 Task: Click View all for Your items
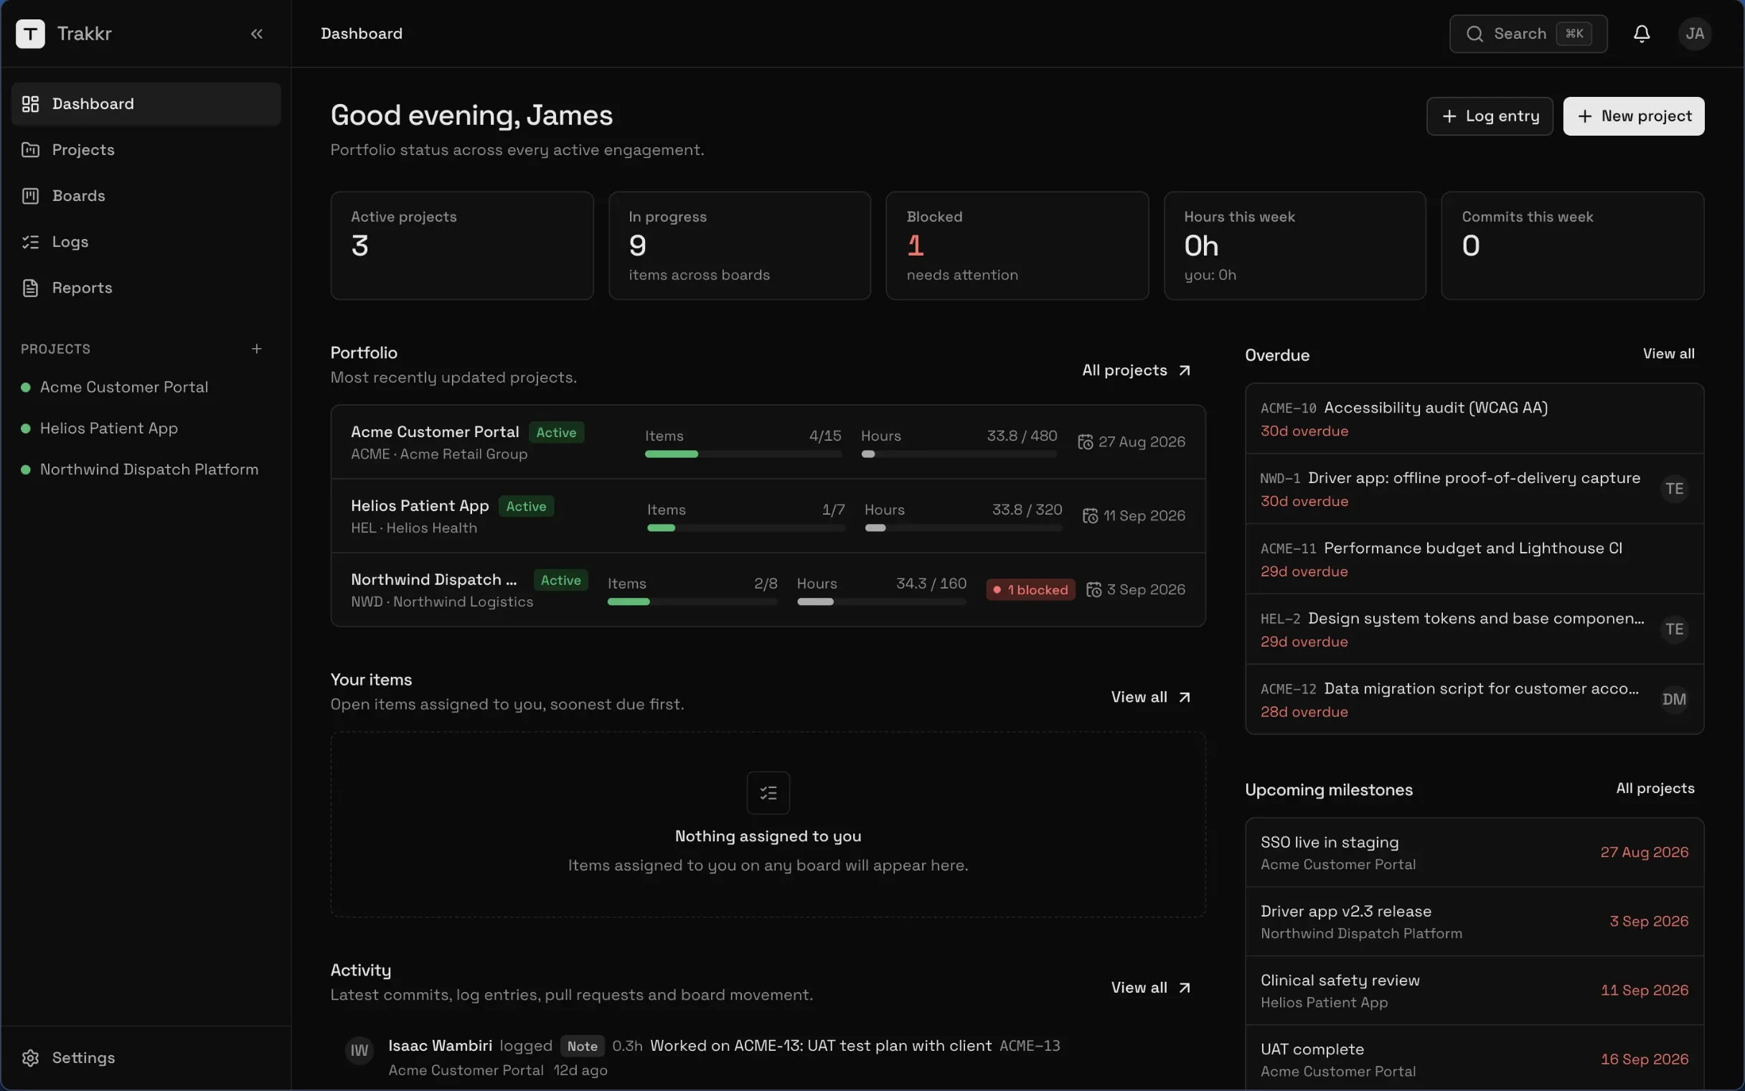[1151, 697]
